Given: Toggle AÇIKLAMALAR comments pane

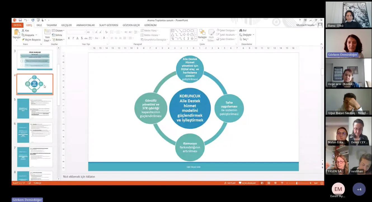Looking at the screenshot, I should pyautogui.click(x=247, y=183).
